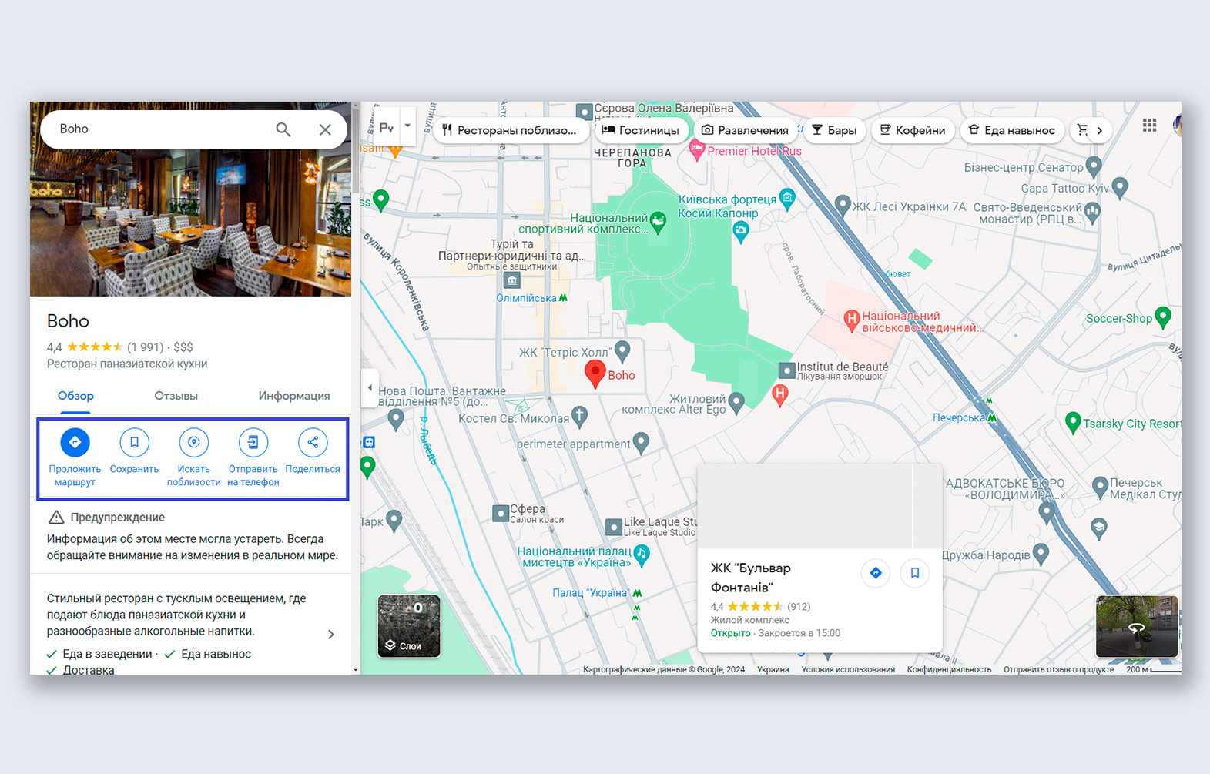Open the Отзывы tab
The height and width of the screenshot is (774, 1210).
(x=176, y=396)
